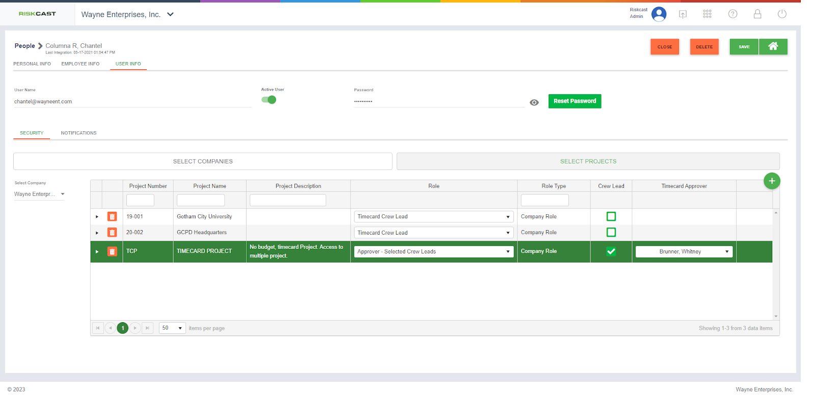Go to next page of grid
The image size is (815, 398).
[135, 328]
